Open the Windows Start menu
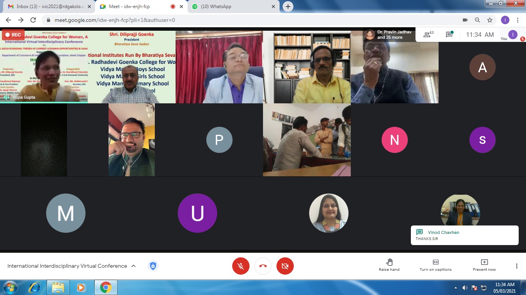 (x=10, y=287)
